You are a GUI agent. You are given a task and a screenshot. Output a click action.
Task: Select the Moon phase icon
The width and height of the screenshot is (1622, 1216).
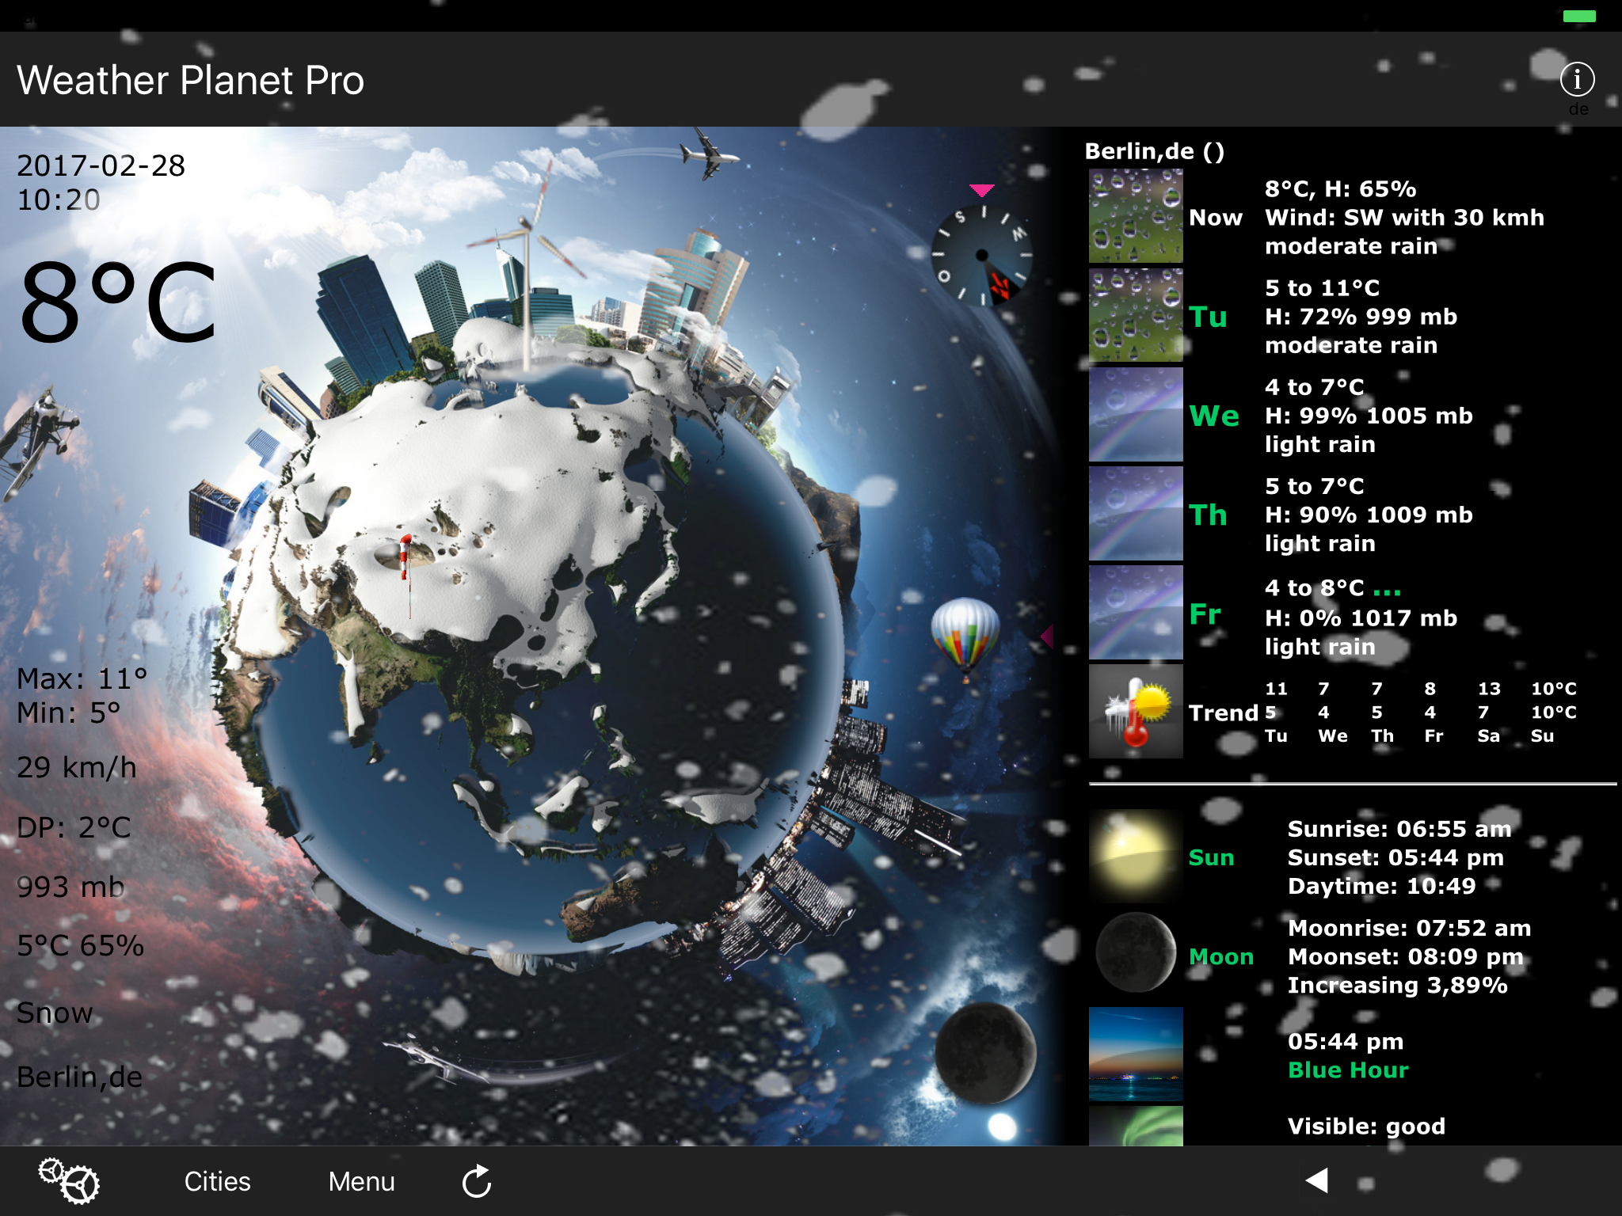(x=1135, y=953)
